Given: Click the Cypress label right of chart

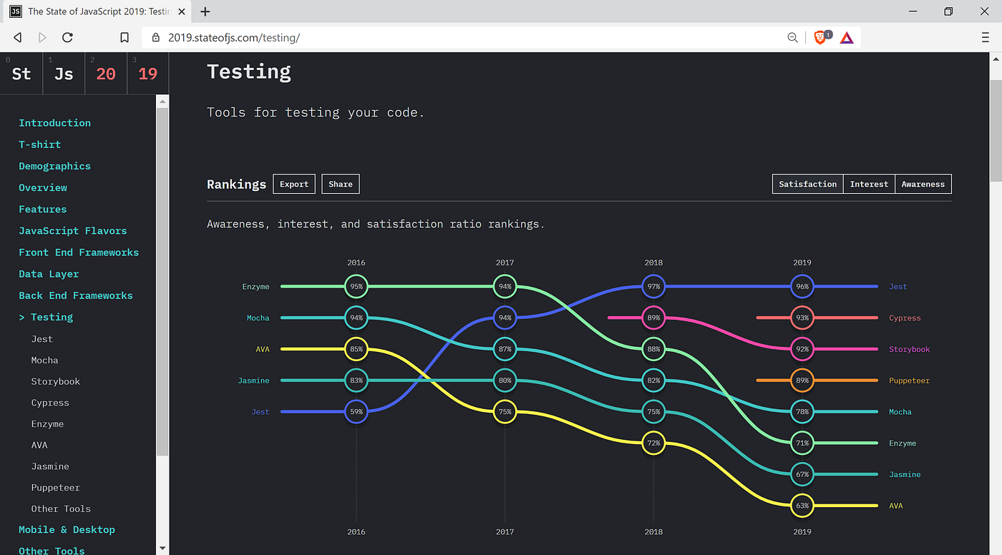Looking at the screenshot, I should click(x=905, y=318).
